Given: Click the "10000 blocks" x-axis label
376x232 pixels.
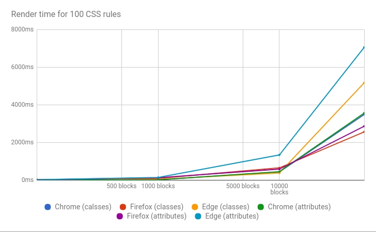Looking at the screenshot, I should pos(279,189).
